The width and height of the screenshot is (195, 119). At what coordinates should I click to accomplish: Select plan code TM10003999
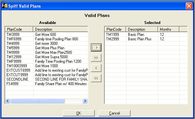[17, 66]
